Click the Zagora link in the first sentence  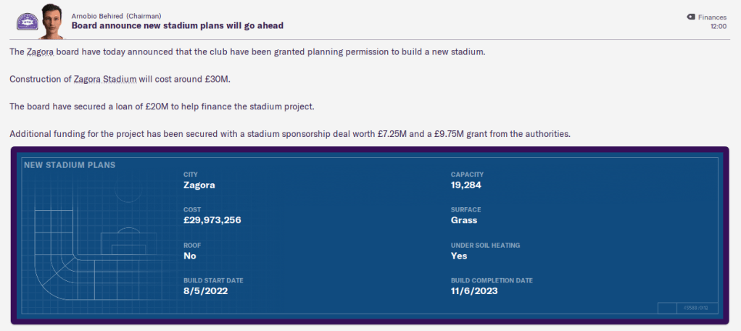pyautogui.click(x=41, y=52)
